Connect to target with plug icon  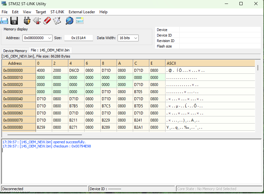coord(27,21)
